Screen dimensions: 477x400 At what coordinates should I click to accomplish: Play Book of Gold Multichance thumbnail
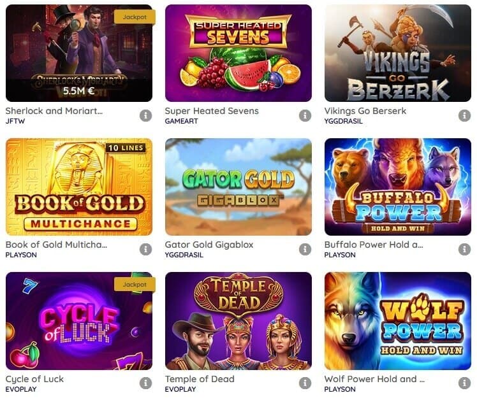[79, 187]
